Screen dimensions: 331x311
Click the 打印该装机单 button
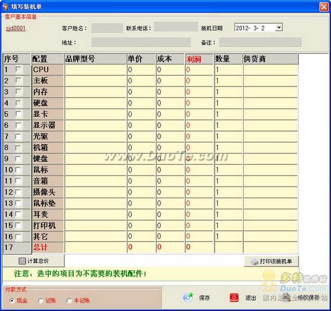[271, 262]
